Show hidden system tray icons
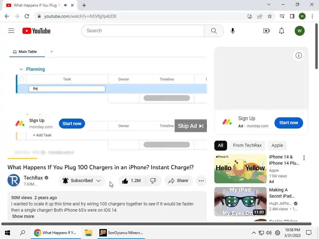This screenshot has height=239, width=319. (x=254, y=233)
